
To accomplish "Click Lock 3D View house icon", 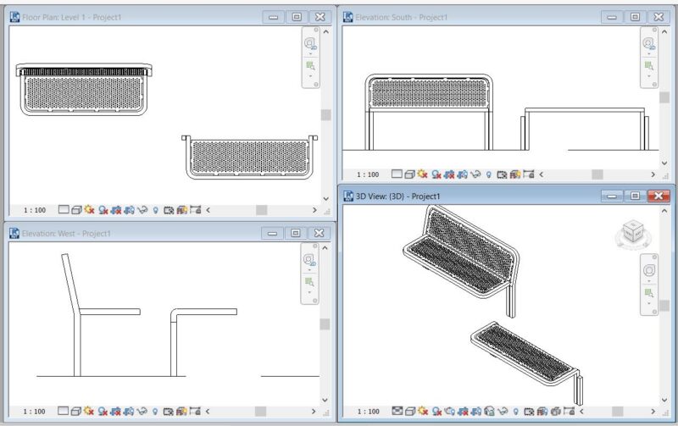I will 490,412.
